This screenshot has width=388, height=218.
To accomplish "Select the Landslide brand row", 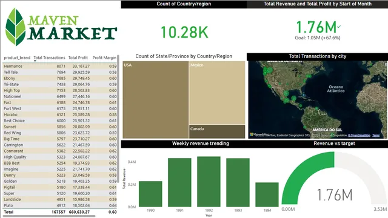I will (x=60, y=199).
